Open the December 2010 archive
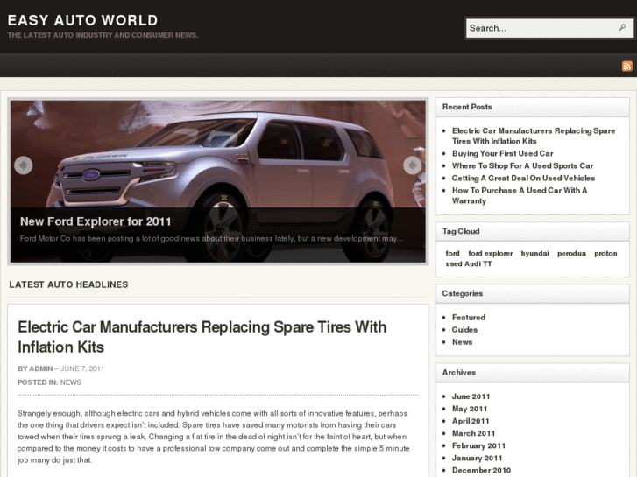 481,470
